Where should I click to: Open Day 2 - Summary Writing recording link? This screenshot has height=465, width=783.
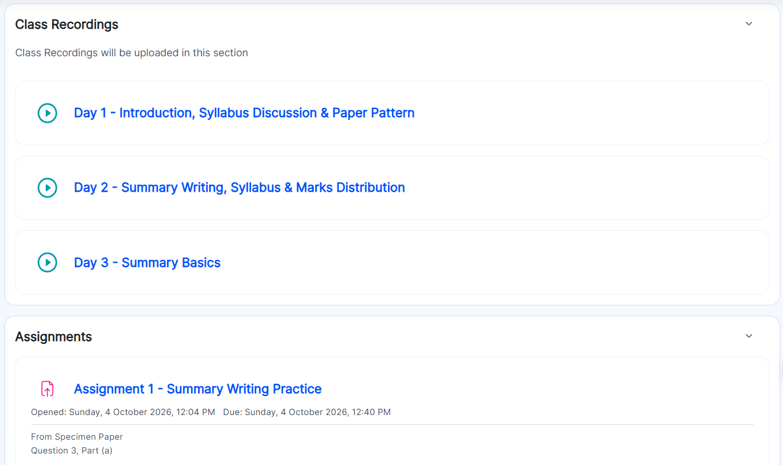pos(239,188)
